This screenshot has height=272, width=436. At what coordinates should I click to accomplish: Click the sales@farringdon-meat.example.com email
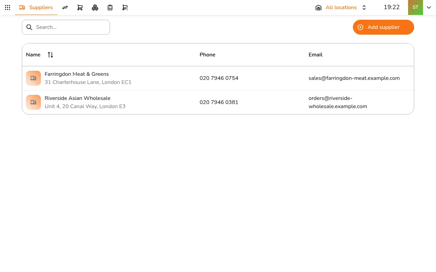354,78
